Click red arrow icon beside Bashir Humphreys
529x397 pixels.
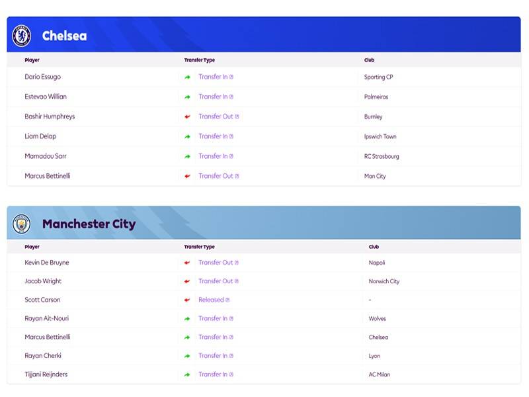188,117
